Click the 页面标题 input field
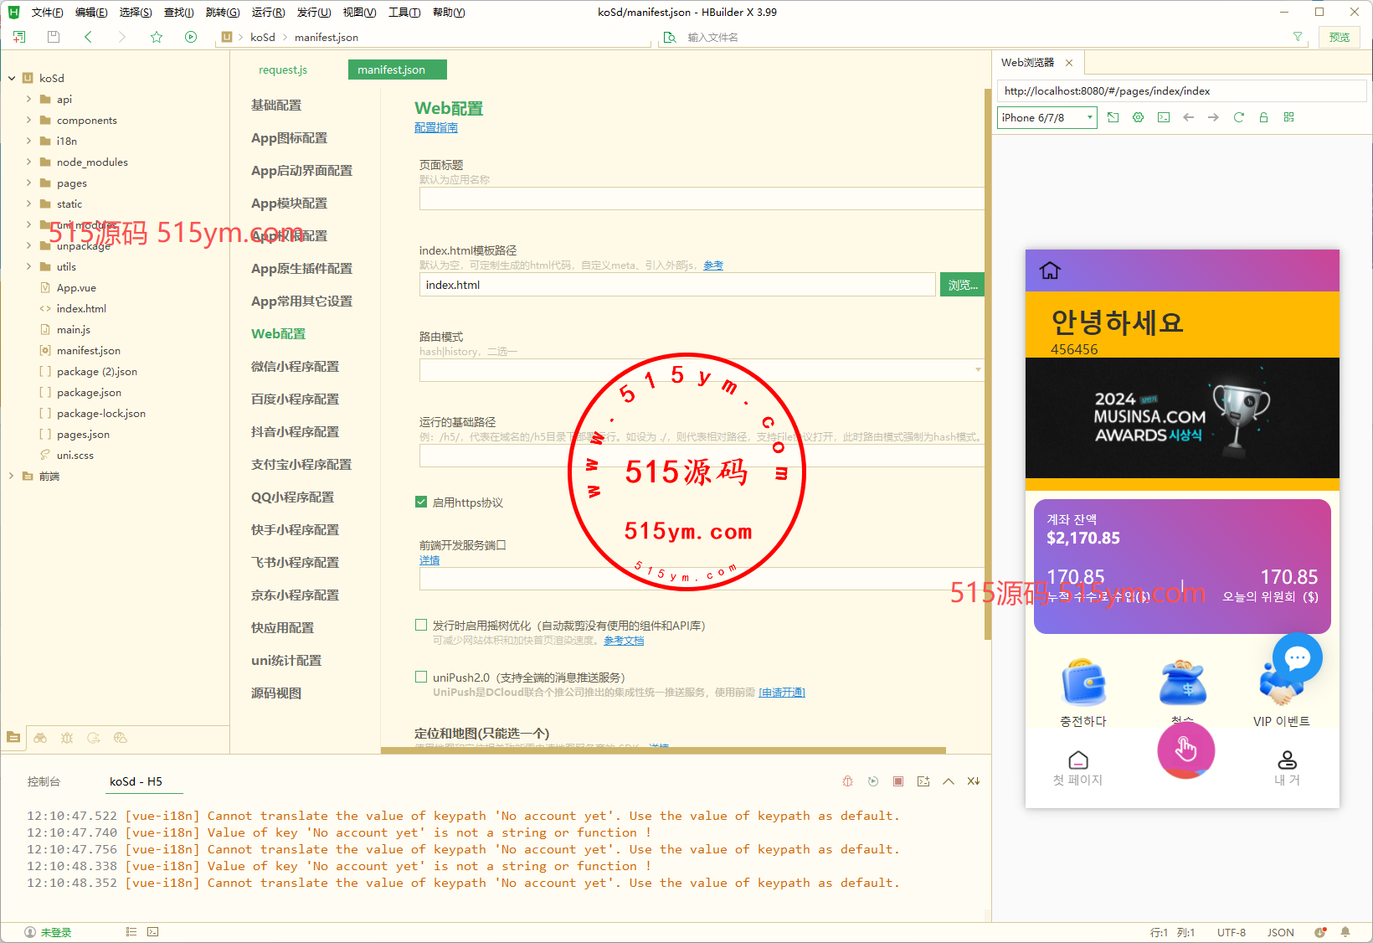The image size is (1373, 943). (x=700, y=198)
